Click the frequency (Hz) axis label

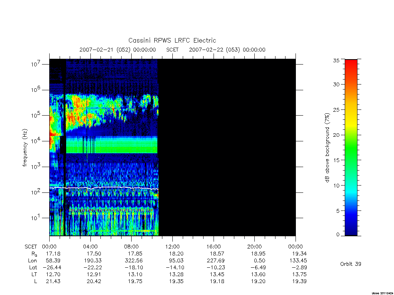pos(25,148)
